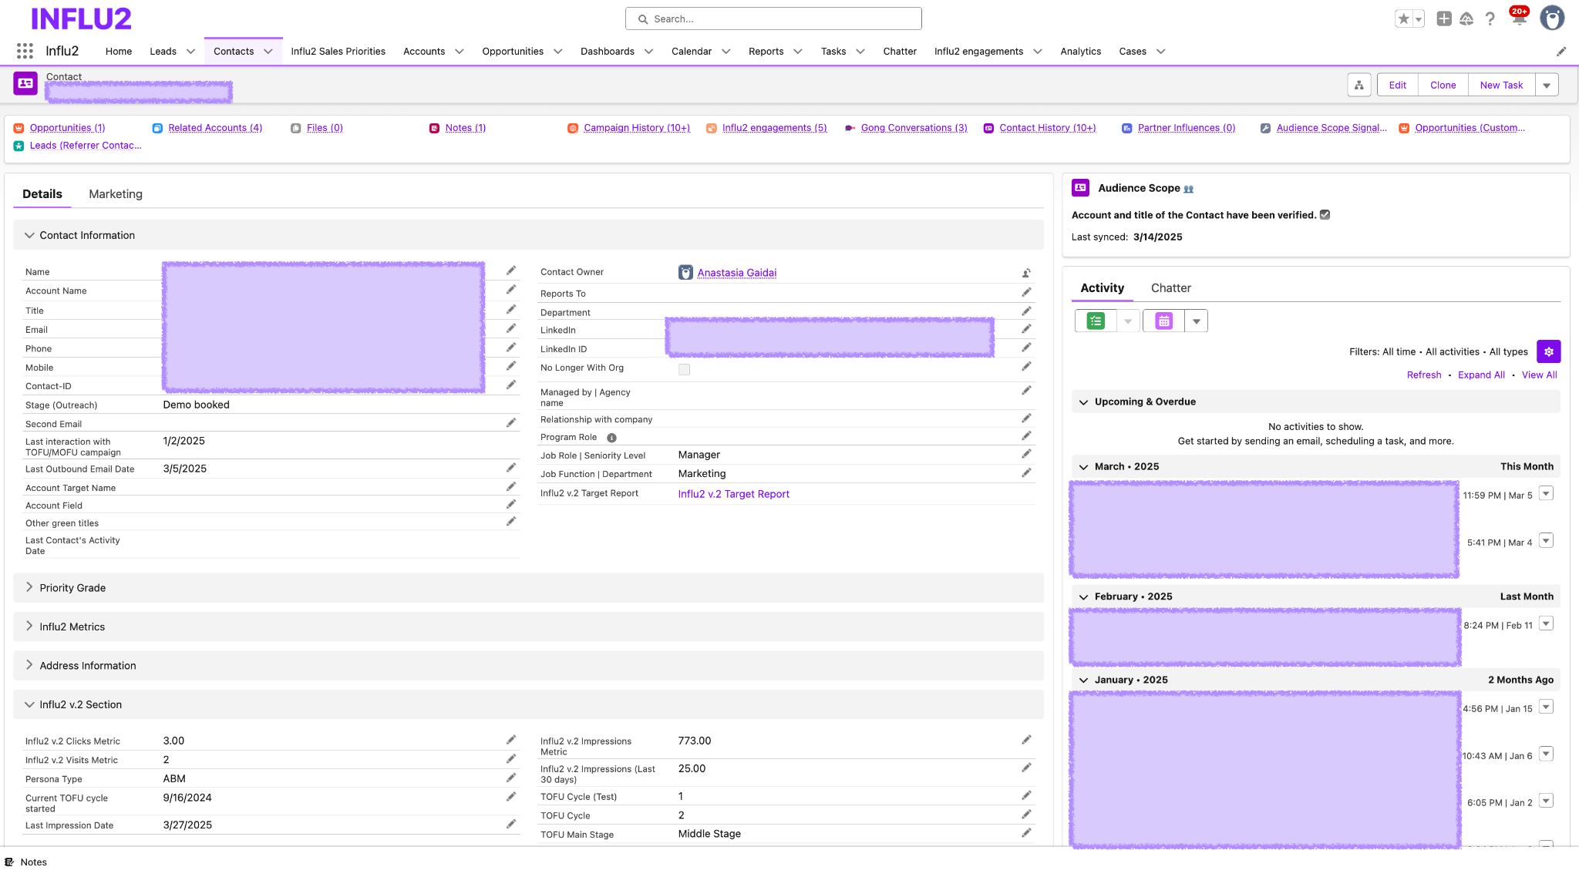
Task: Click the Contact record purple icon
Action: pos(25,83)
